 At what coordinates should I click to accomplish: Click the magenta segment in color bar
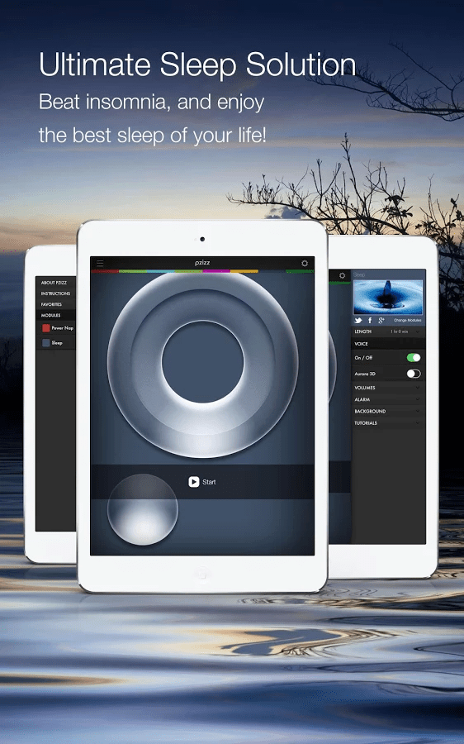click(x=216, y=271)
